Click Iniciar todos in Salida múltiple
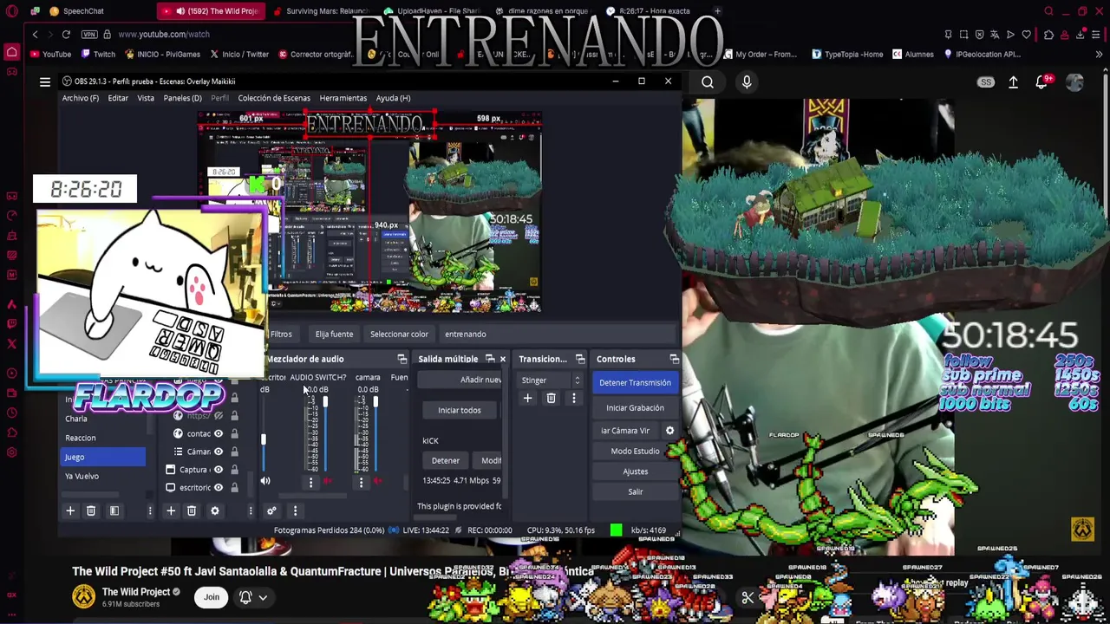Screen dimensions: 1110x624 pyautogui.click(x=459, y=410)
